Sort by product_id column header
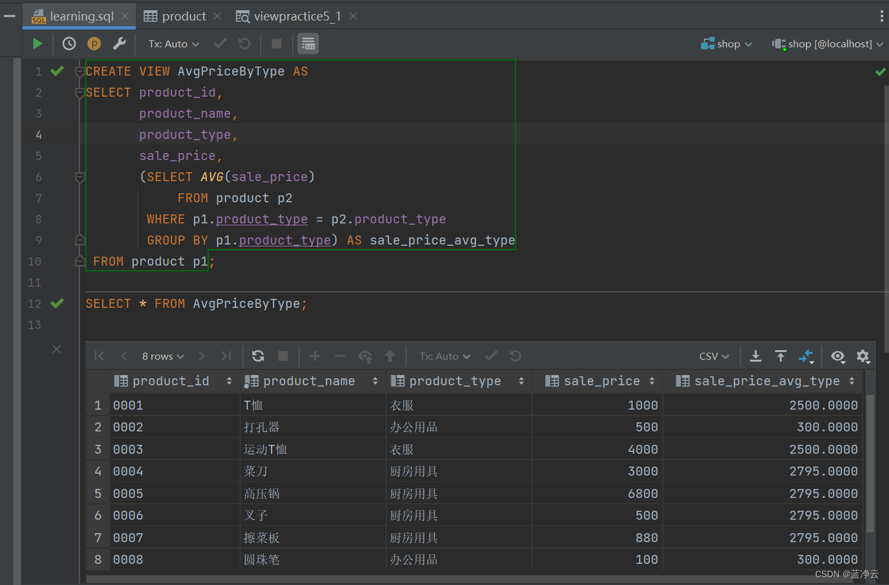 pos(173,381)
